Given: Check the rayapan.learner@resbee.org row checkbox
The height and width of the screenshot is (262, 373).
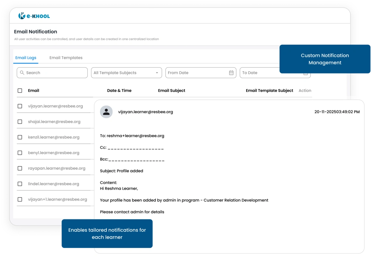Looking at the screenshot, I should click(20, 168).
